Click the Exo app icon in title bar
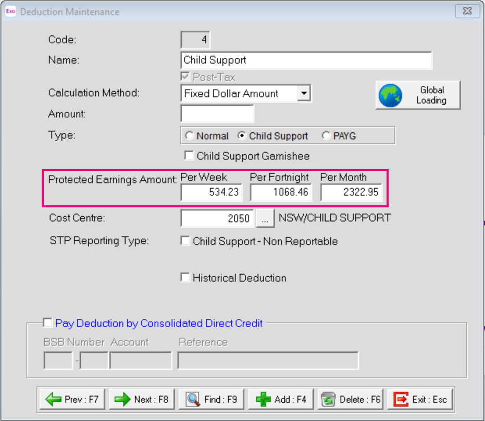This screenshot has width=485, height=421. click(10, 11)
